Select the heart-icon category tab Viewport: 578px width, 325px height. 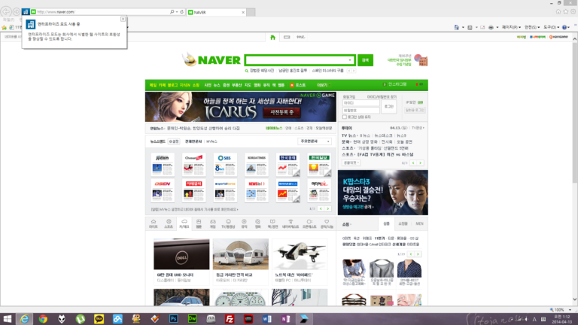[x=327, y=223]
